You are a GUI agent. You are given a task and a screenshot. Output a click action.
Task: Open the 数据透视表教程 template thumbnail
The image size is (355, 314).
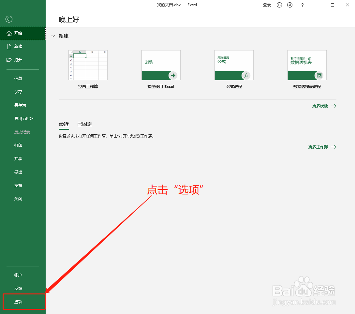pyautogui.click(x=307, y=65)
